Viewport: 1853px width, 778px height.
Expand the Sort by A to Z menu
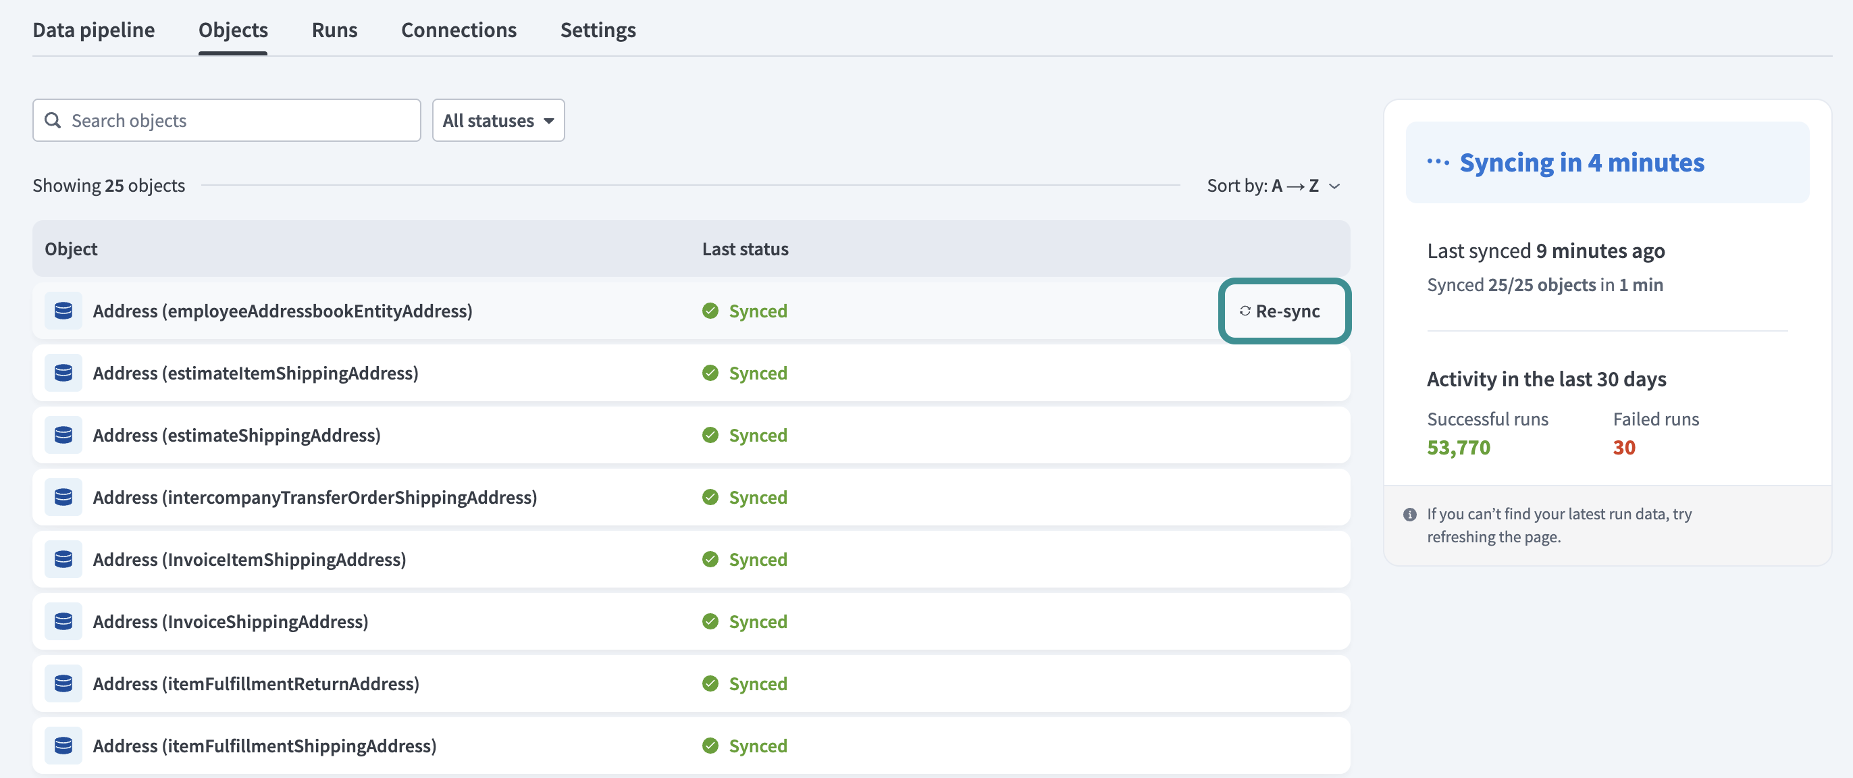point(1272,186)
